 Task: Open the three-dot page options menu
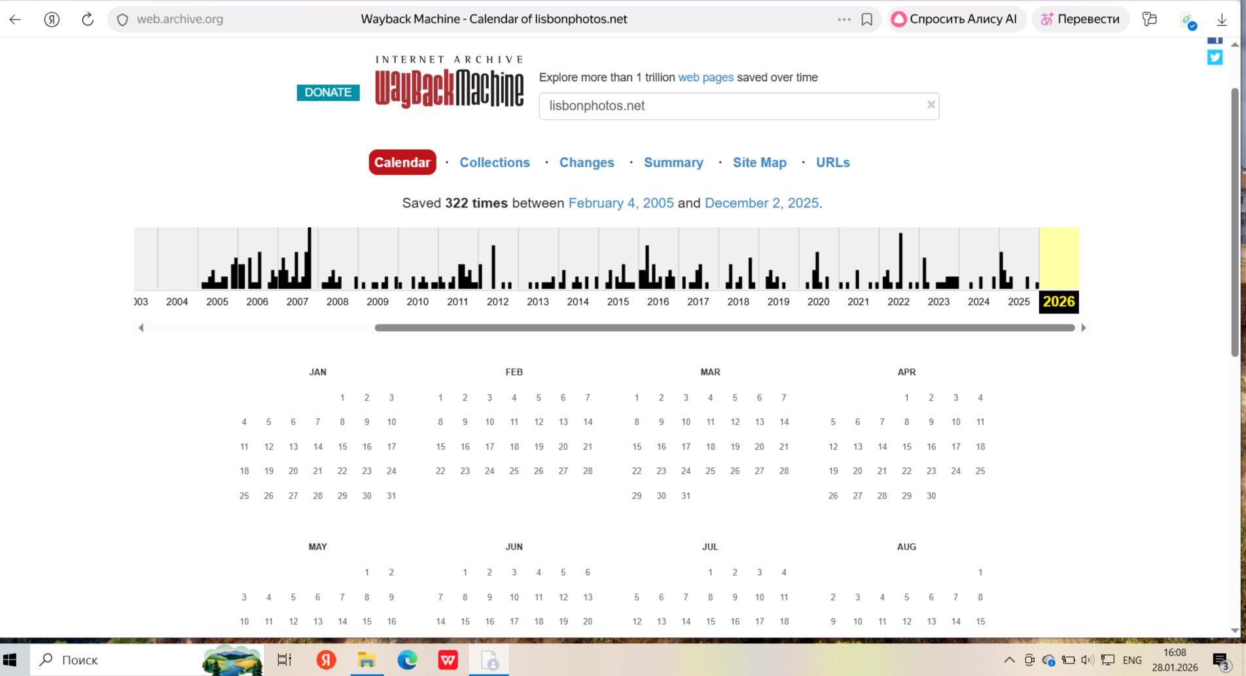click(x=844, y=19)
